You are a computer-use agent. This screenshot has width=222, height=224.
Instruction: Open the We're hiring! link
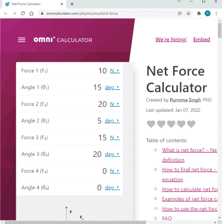pyautogui.click(x=171, y=40)
